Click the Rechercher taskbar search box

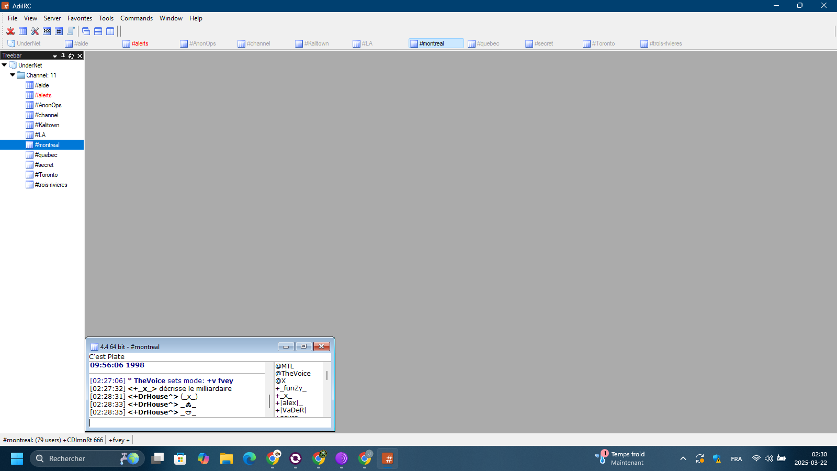click(87, 458)
